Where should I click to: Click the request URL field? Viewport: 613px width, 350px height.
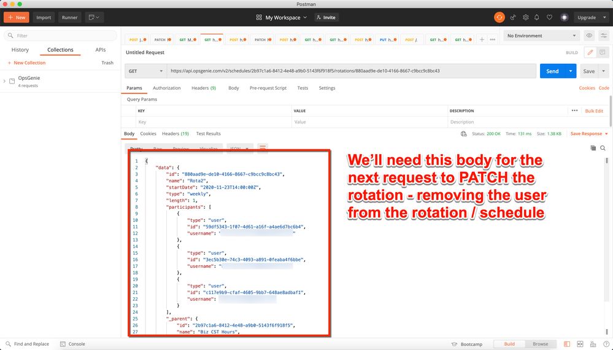click(x=352, y=71)
